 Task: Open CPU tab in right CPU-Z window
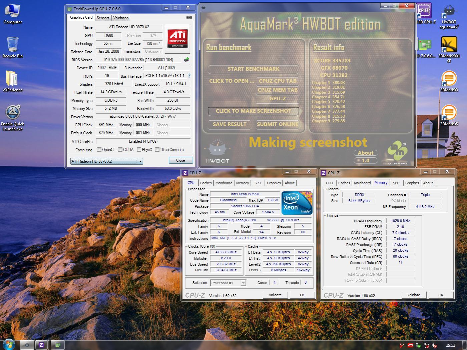coord(330,183)
